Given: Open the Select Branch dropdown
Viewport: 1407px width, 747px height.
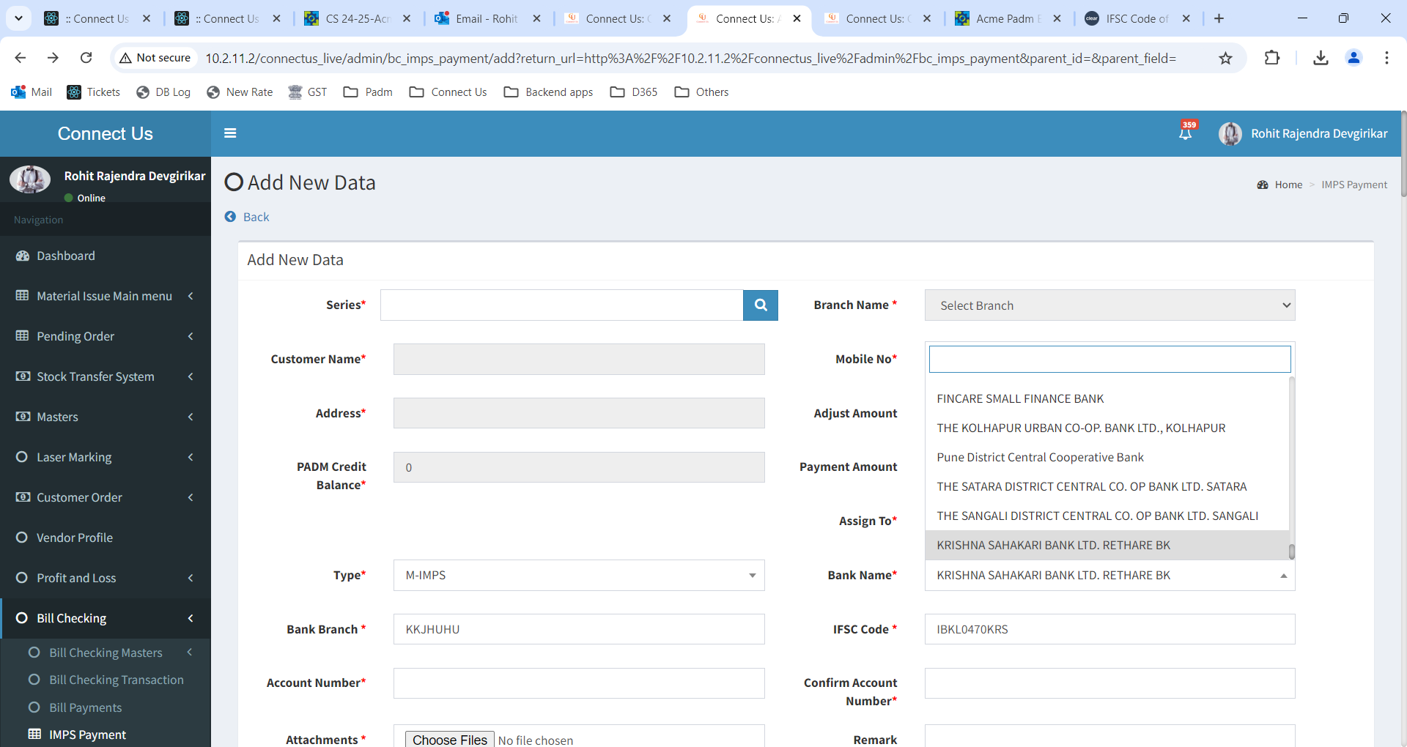Looking at the screenshot, I should click(1109, 305).
